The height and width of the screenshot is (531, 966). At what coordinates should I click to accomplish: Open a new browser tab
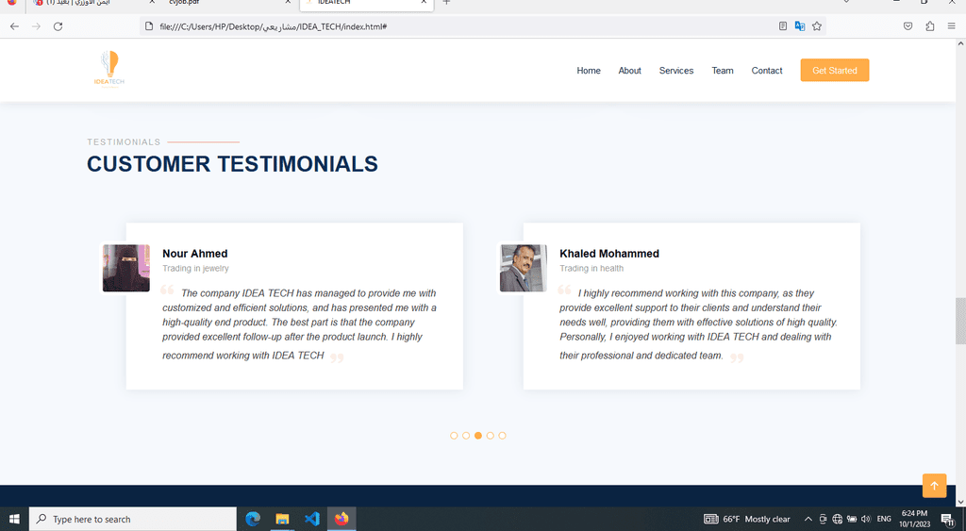point(446,3)
